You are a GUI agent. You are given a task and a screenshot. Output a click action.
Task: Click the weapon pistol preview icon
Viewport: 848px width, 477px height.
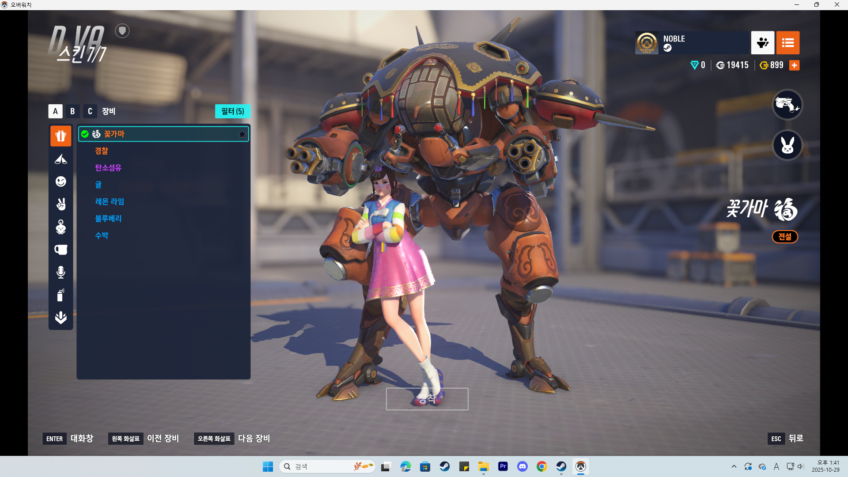click(787, 105)
